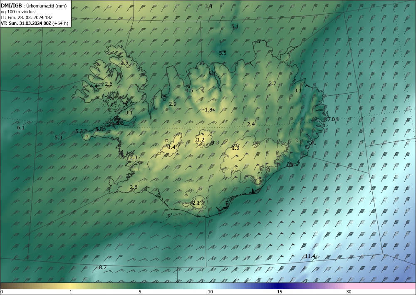Select the 3.1 value near the east coast

[x=298, y=90]
